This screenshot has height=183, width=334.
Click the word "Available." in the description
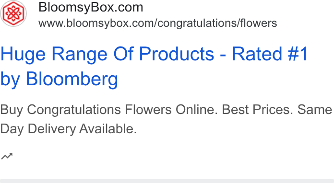108,129
